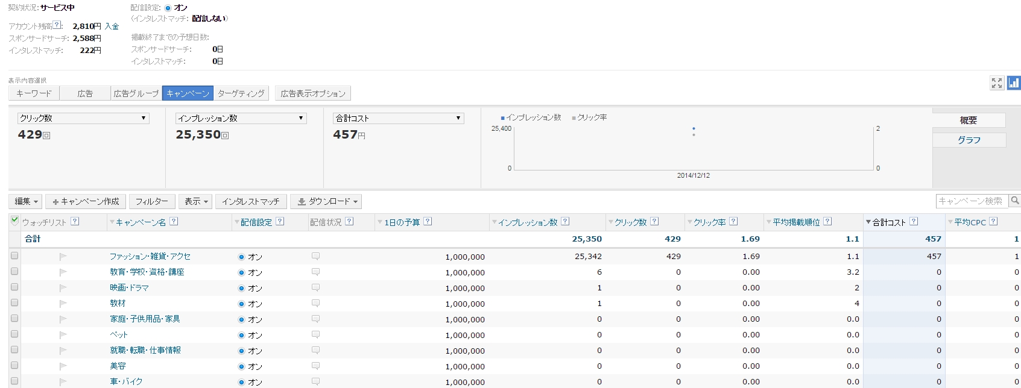This screenshot has width=1021, height=388.
Task: Click the blue bar chart icon
Action: pyautogui.click(x=1014, y=83)
